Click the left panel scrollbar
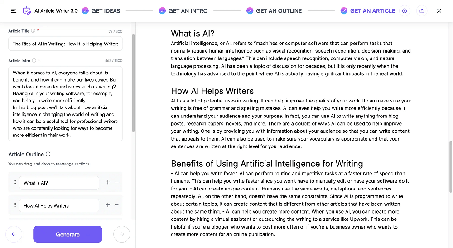Image resolution: width=453 pixels, height=248 pixels. coord(133,83)
